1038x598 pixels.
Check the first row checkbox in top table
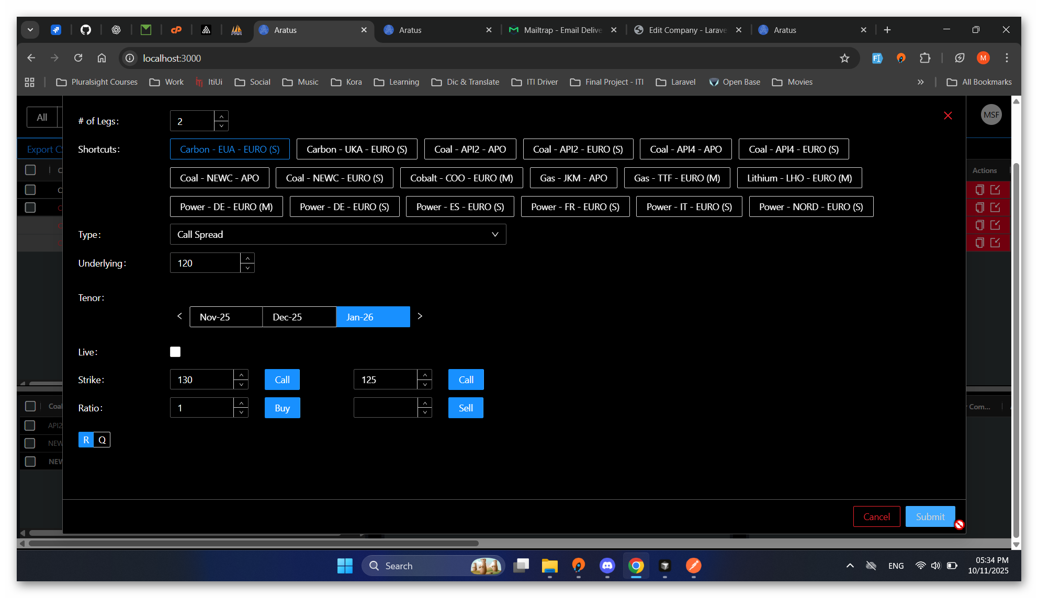pos(30,190)
